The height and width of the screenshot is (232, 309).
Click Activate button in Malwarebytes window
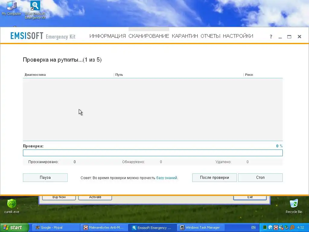(x=95, y=197)
